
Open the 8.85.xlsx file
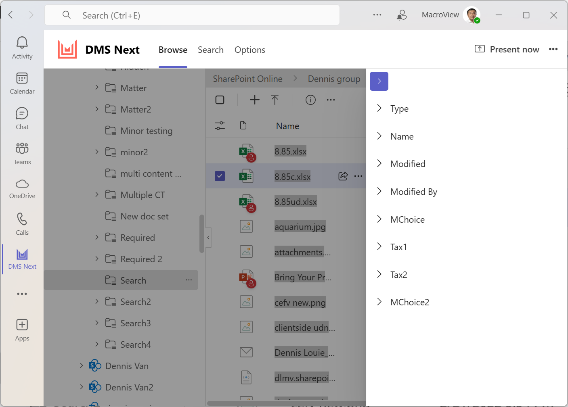click(x=290, y=151)
